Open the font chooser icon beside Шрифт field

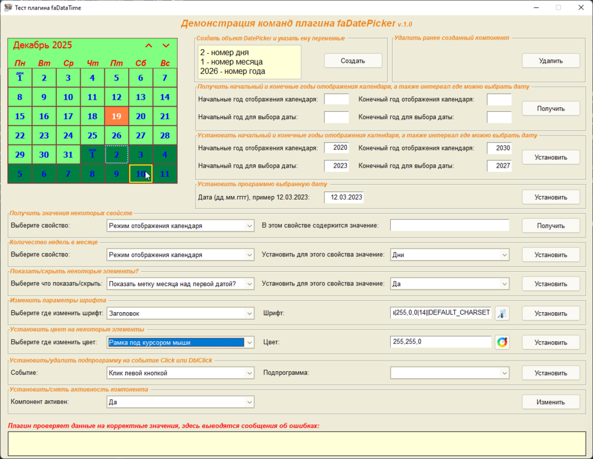click(x=502, y=313)
